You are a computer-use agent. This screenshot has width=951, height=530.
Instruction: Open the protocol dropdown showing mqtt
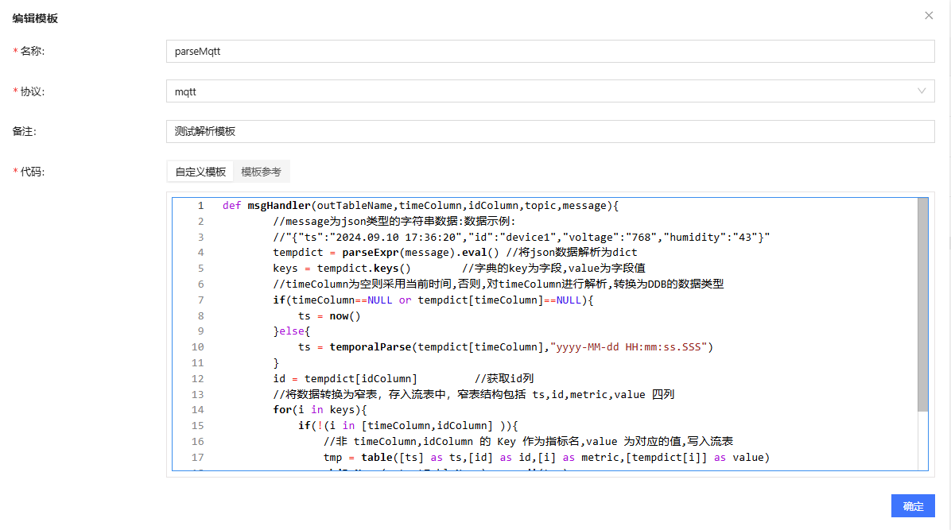tap(550, 91)
